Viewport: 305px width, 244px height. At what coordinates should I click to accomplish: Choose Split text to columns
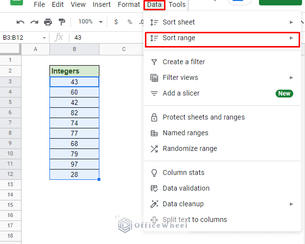[222, 220]
